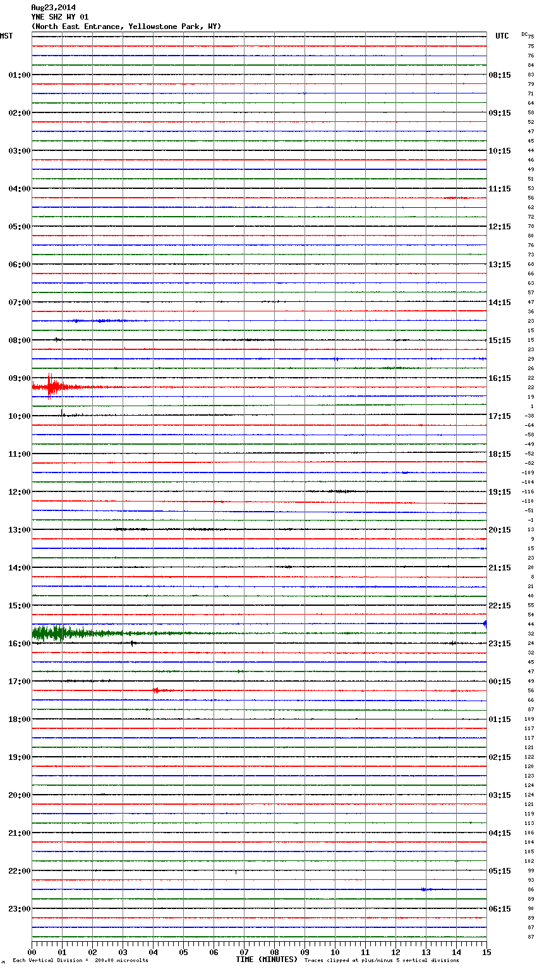Select the 15:00 MST time label
Viewport: 537px width, 969px height.
point(19,606)
